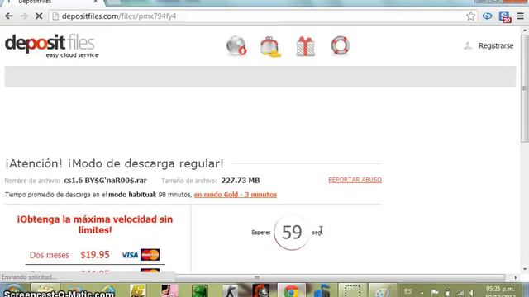529x297 pixels.
Task: Open the yellow G icon in taskbar
Action: tap(138, 290)
